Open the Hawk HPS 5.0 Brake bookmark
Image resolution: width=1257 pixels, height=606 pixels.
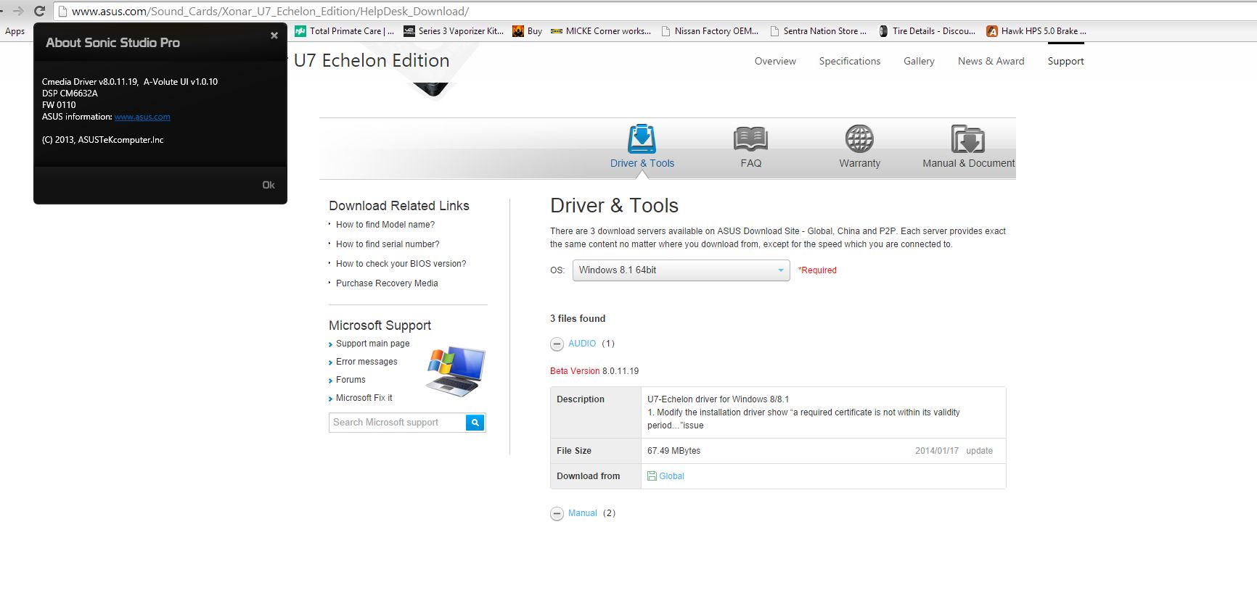coord(1036,31)
